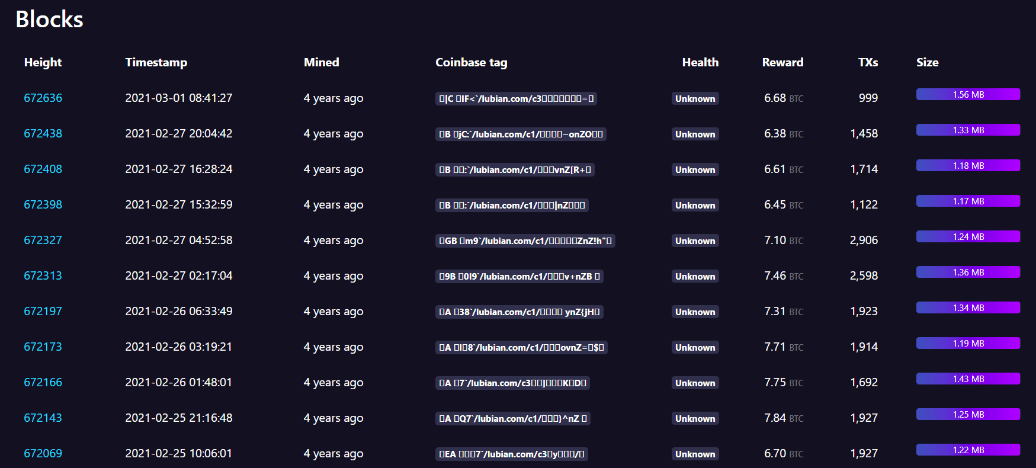This screenshot has height=468, width=1036.
Task: Click the 1.56 MB size bar
Action: coord(968,95)
